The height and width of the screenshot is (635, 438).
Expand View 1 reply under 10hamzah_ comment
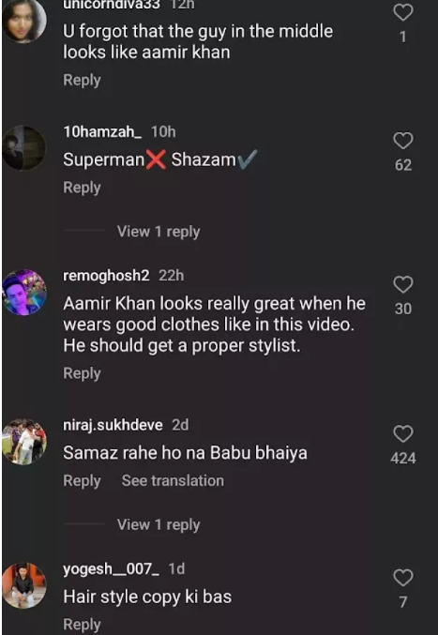[x=159, y=232]
